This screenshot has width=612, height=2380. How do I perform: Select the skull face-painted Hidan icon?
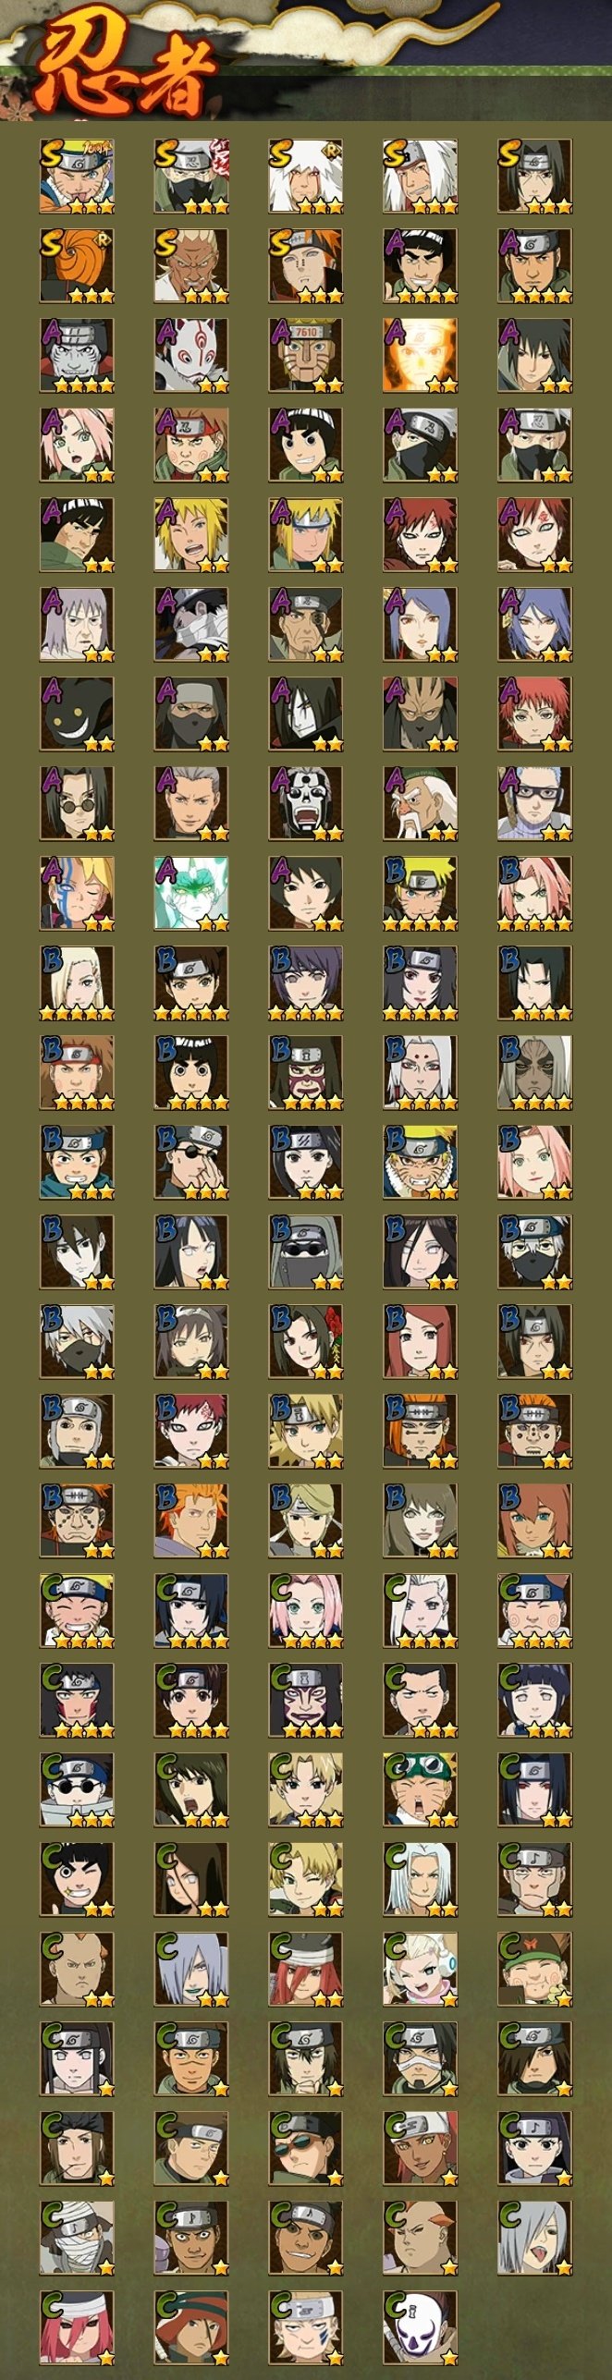coord(306,804)
